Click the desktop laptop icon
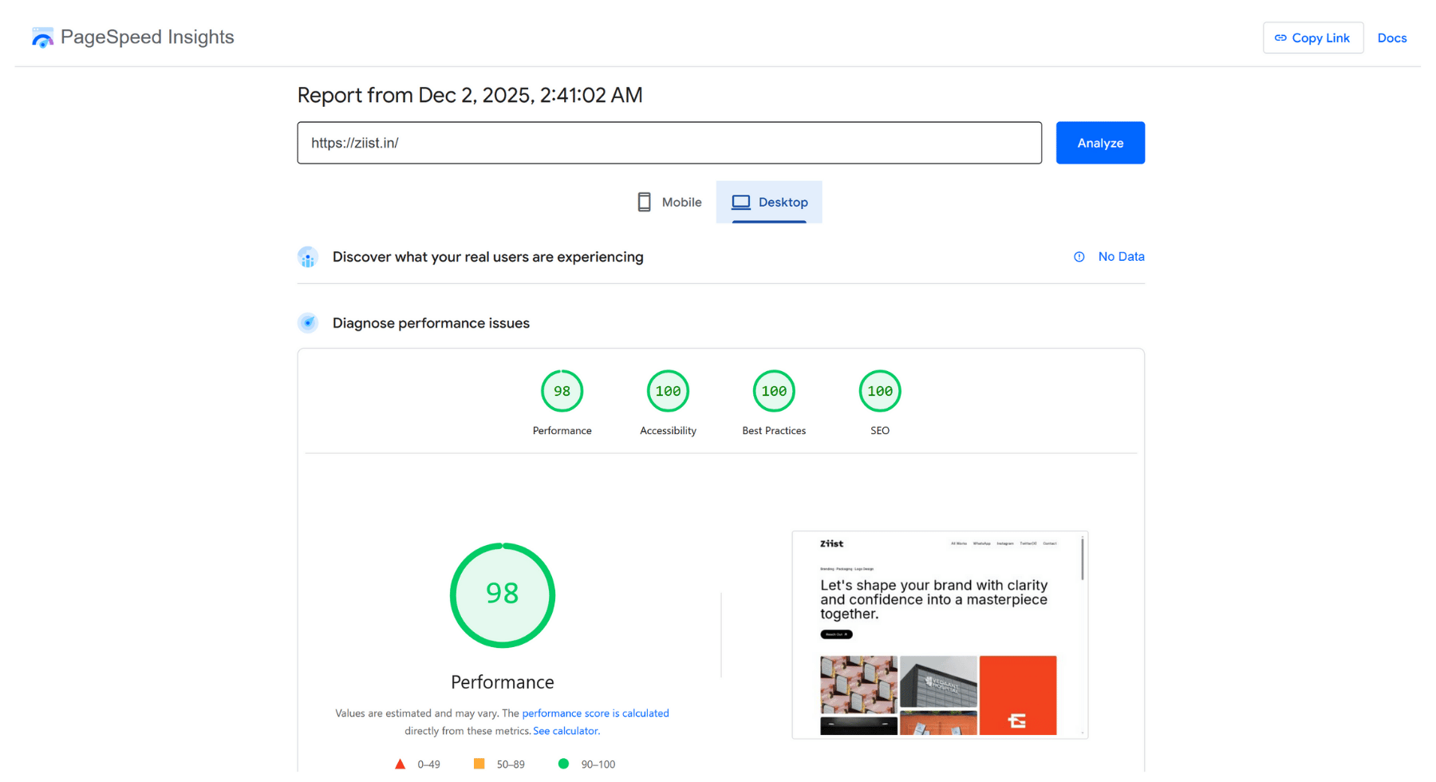This screenshot has width=1436, height=782. [x=741, y=202]
